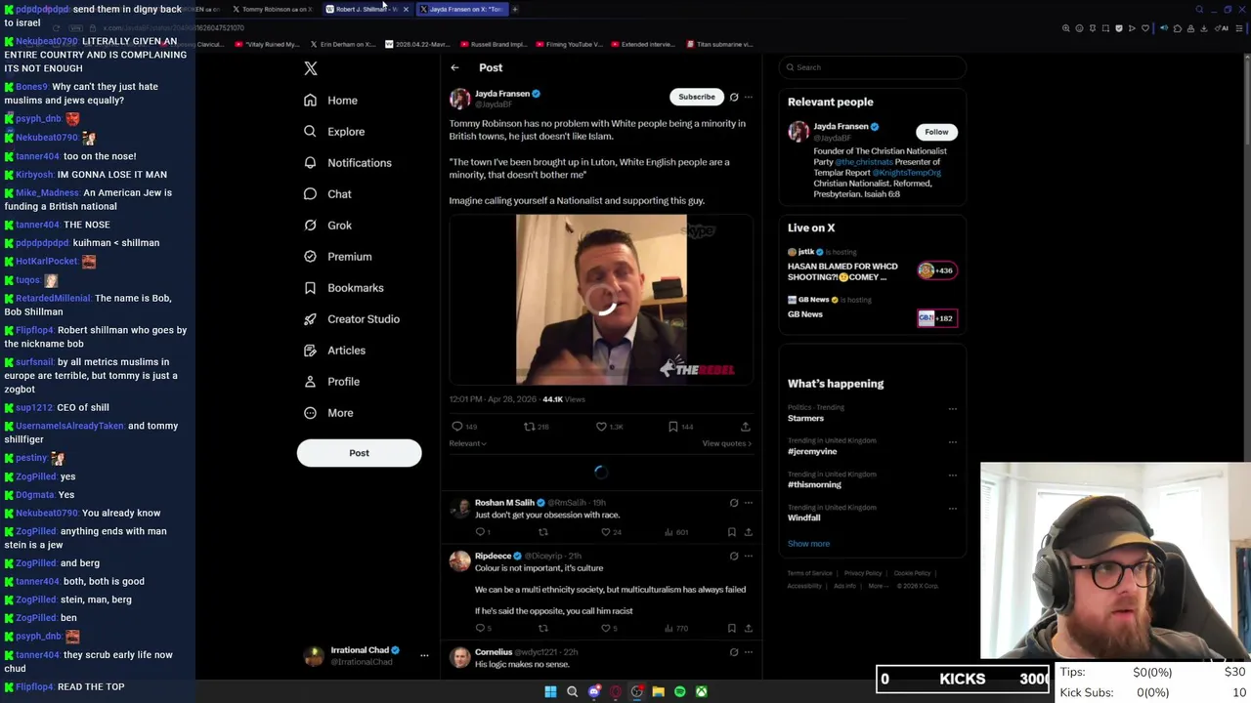Open Russell Brand bookmark in bookmarks bar
This screenshot has height=703, width=1251.
pyautogui.click(x=493, y=44)
